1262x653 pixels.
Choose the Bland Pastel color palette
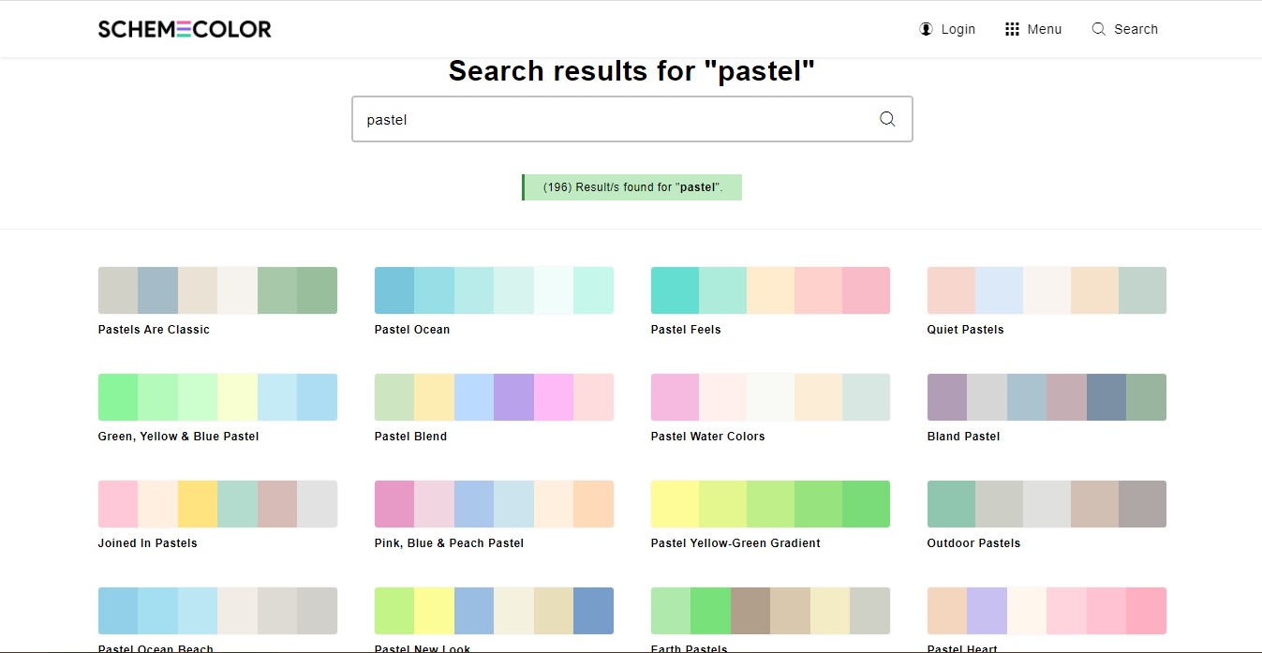coord(1047,397)
